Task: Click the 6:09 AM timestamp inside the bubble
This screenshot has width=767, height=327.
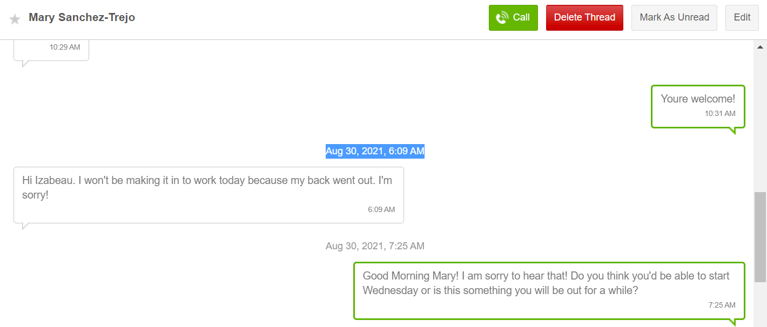Action: pyautogui.click(x=381, y=209)
